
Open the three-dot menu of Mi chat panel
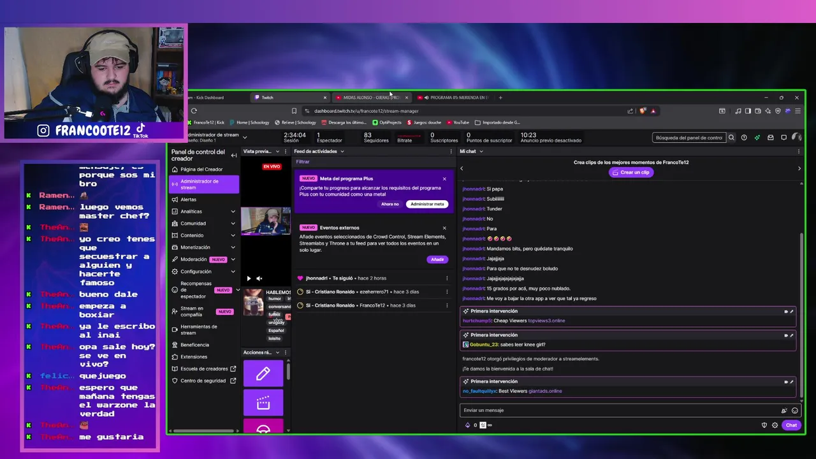(799, 151)
